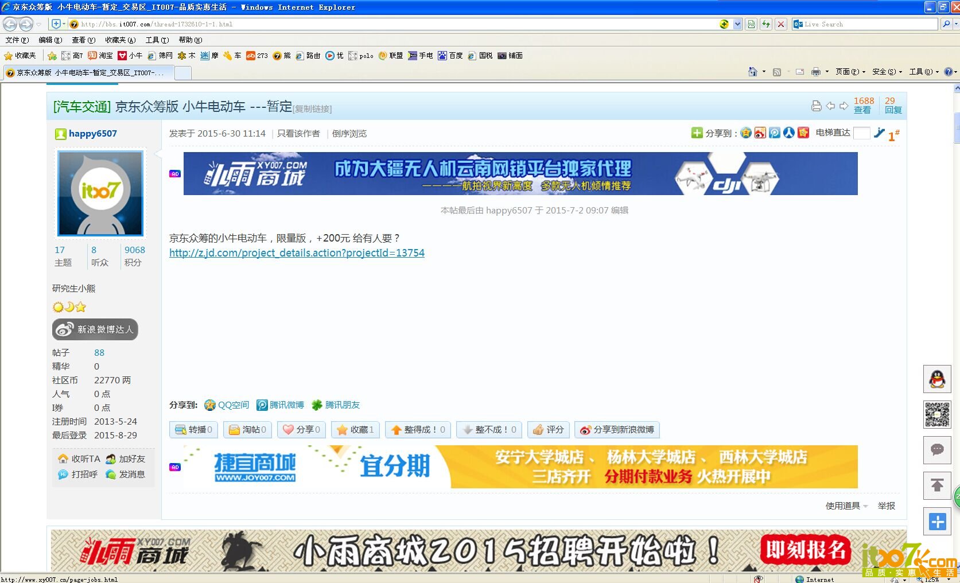Open the 收藏夹(A) menu
This screenshot has height=583, width=960.
pos(120,40)
